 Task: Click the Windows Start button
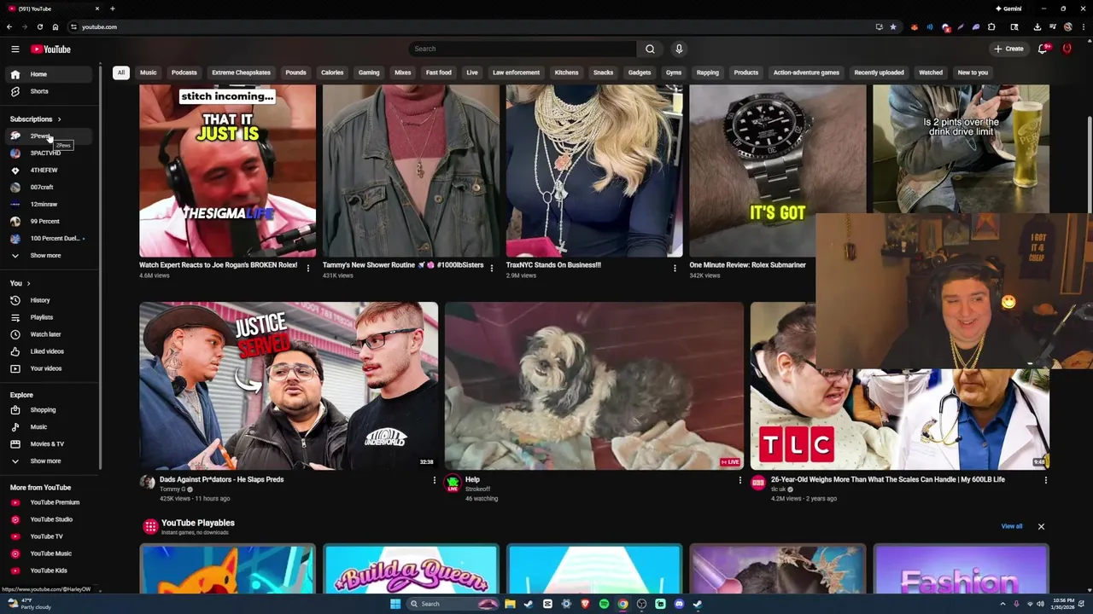[395, 604]
